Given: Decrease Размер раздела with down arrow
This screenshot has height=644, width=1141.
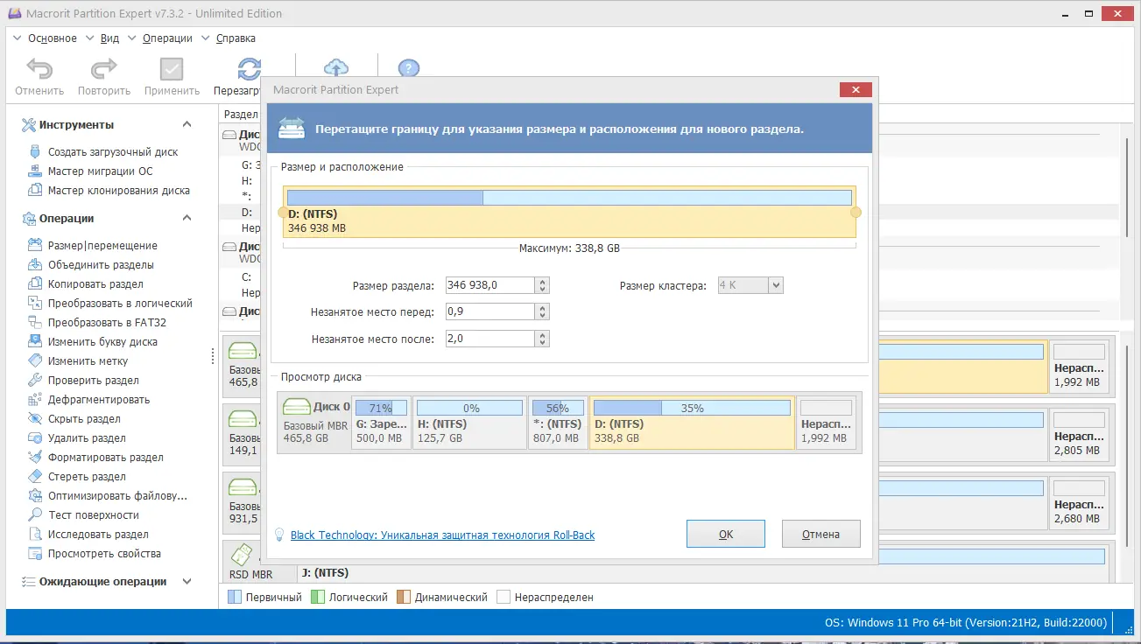Looking at the screenshot, I should 543,290.
